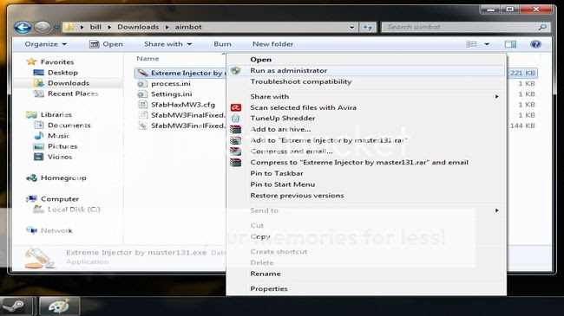Viewport: 564px width, 316px height.
Task: Click the Burn toolbar button
Action: (222, 44)
